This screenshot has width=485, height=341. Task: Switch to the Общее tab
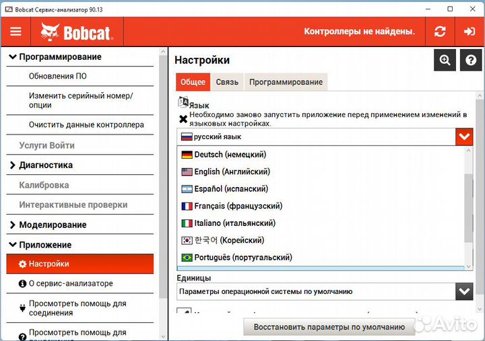pos(193,82)
